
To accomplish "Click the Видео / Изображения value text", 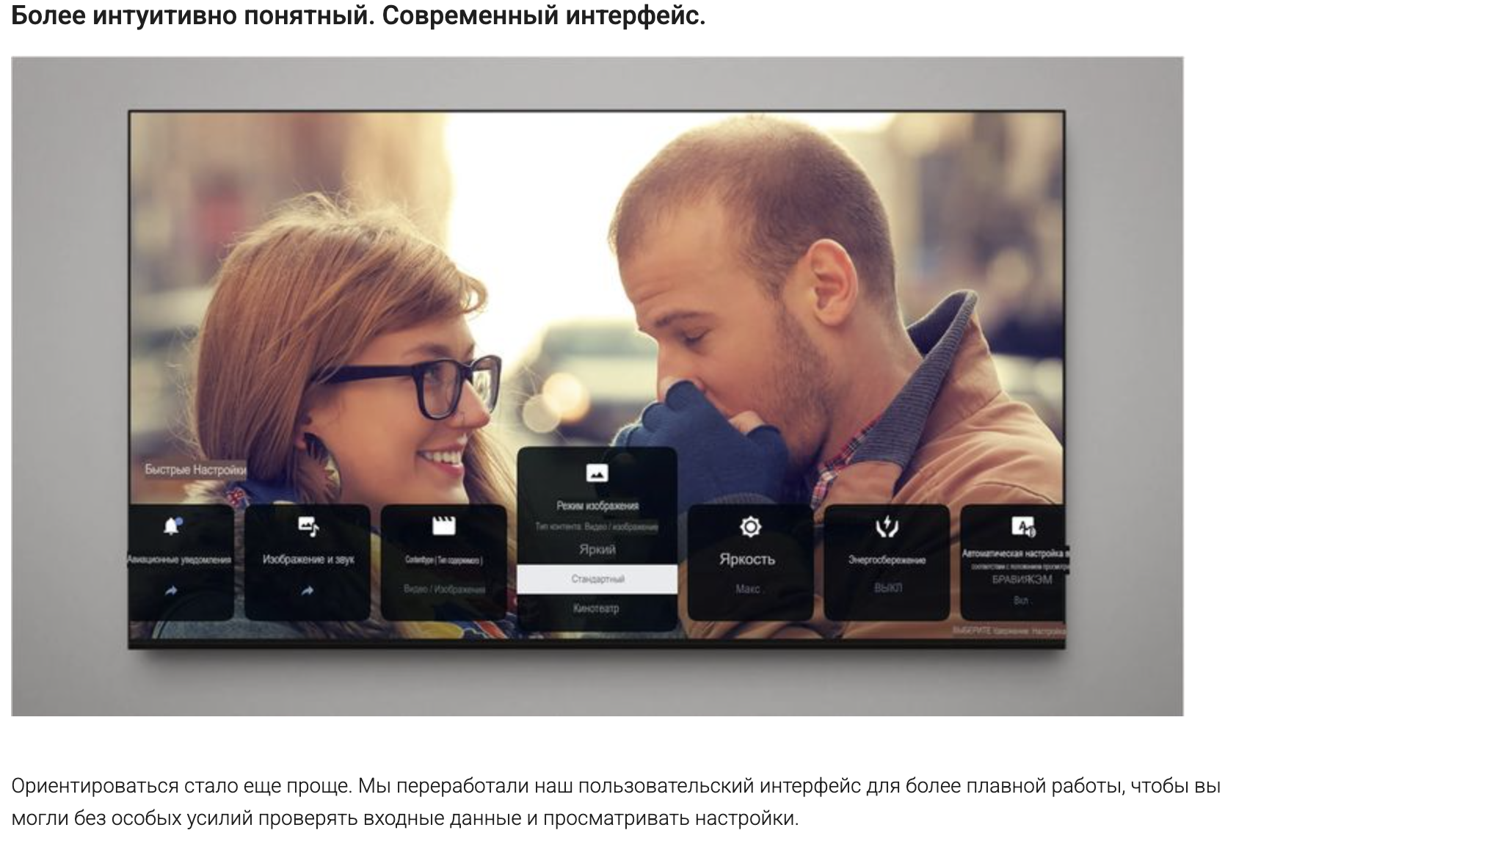I will pos(444,589).
